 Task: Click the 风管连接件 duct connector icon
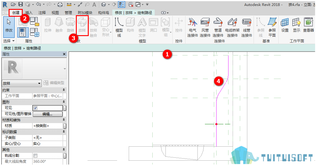(x=205, y=27)
